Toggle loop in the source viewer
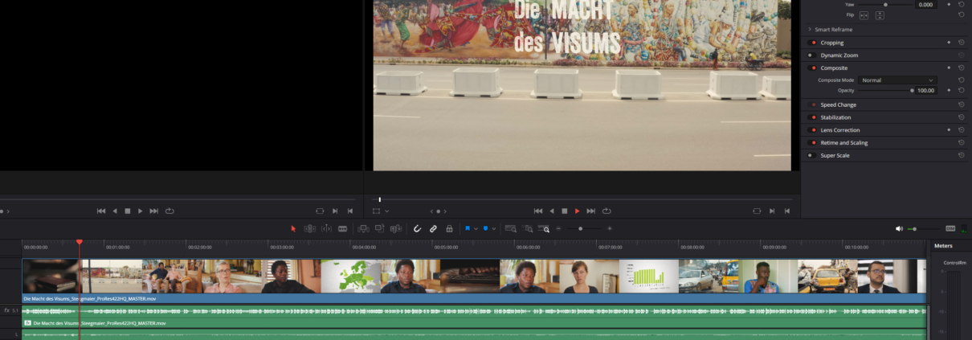The width and height of the screenshot is (972, 340). point(169,211)
